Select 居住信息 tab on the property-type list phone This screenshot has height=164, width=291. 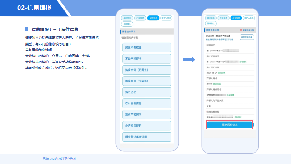click(153, 18)
